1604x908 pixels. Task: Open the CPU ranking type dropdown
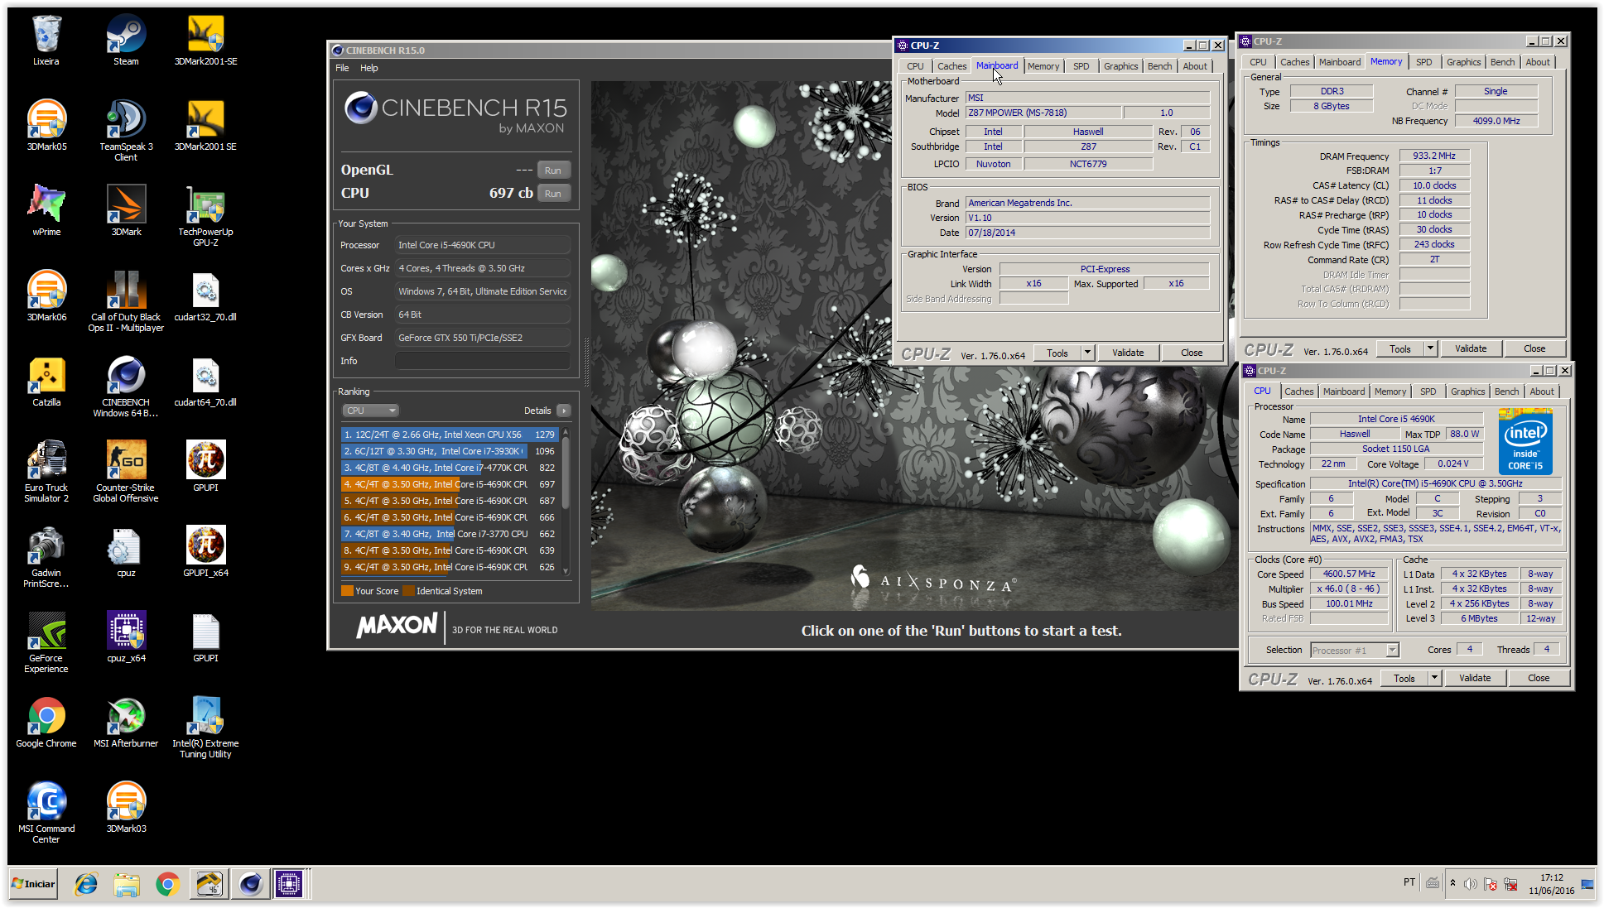[371, 411]
